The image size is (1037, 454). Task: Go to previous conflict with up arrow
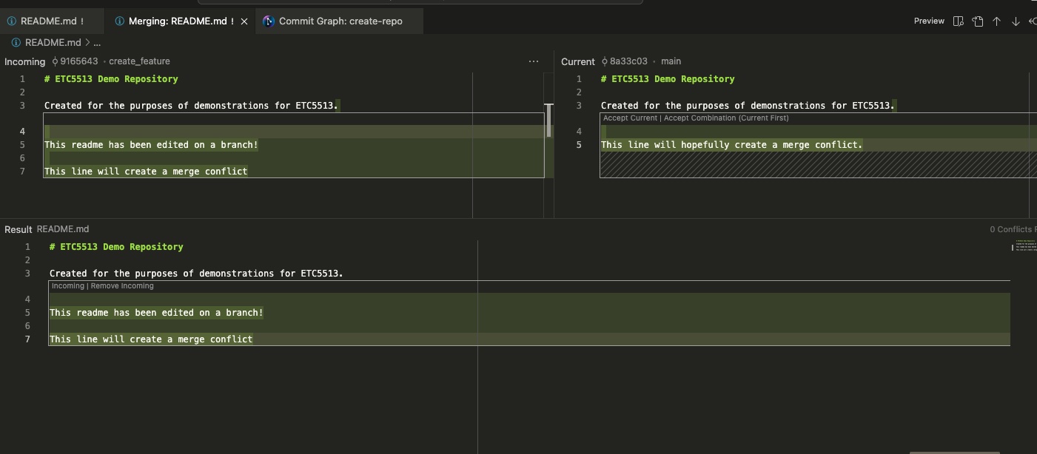[997, 21]
